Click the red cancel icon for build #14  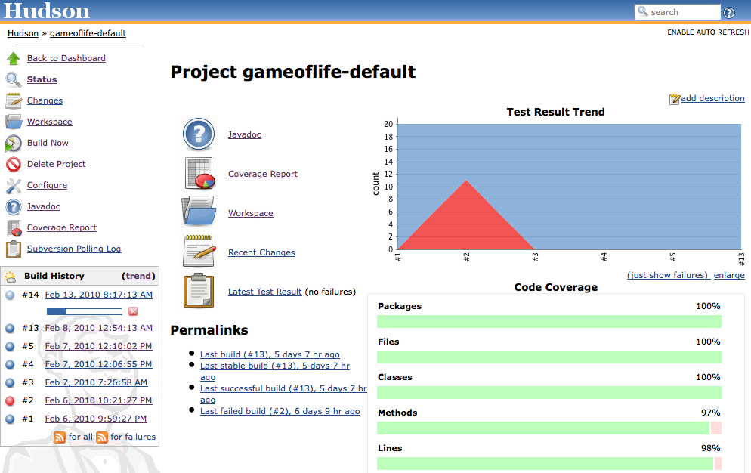click(x=133, y=311)
